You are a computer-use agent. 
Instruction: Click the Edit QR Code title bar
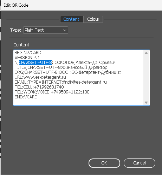pos(82,5)
